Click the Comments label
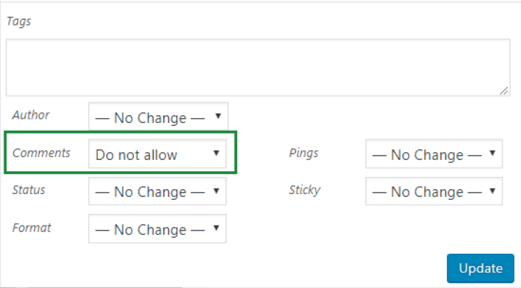 (41, 153)
